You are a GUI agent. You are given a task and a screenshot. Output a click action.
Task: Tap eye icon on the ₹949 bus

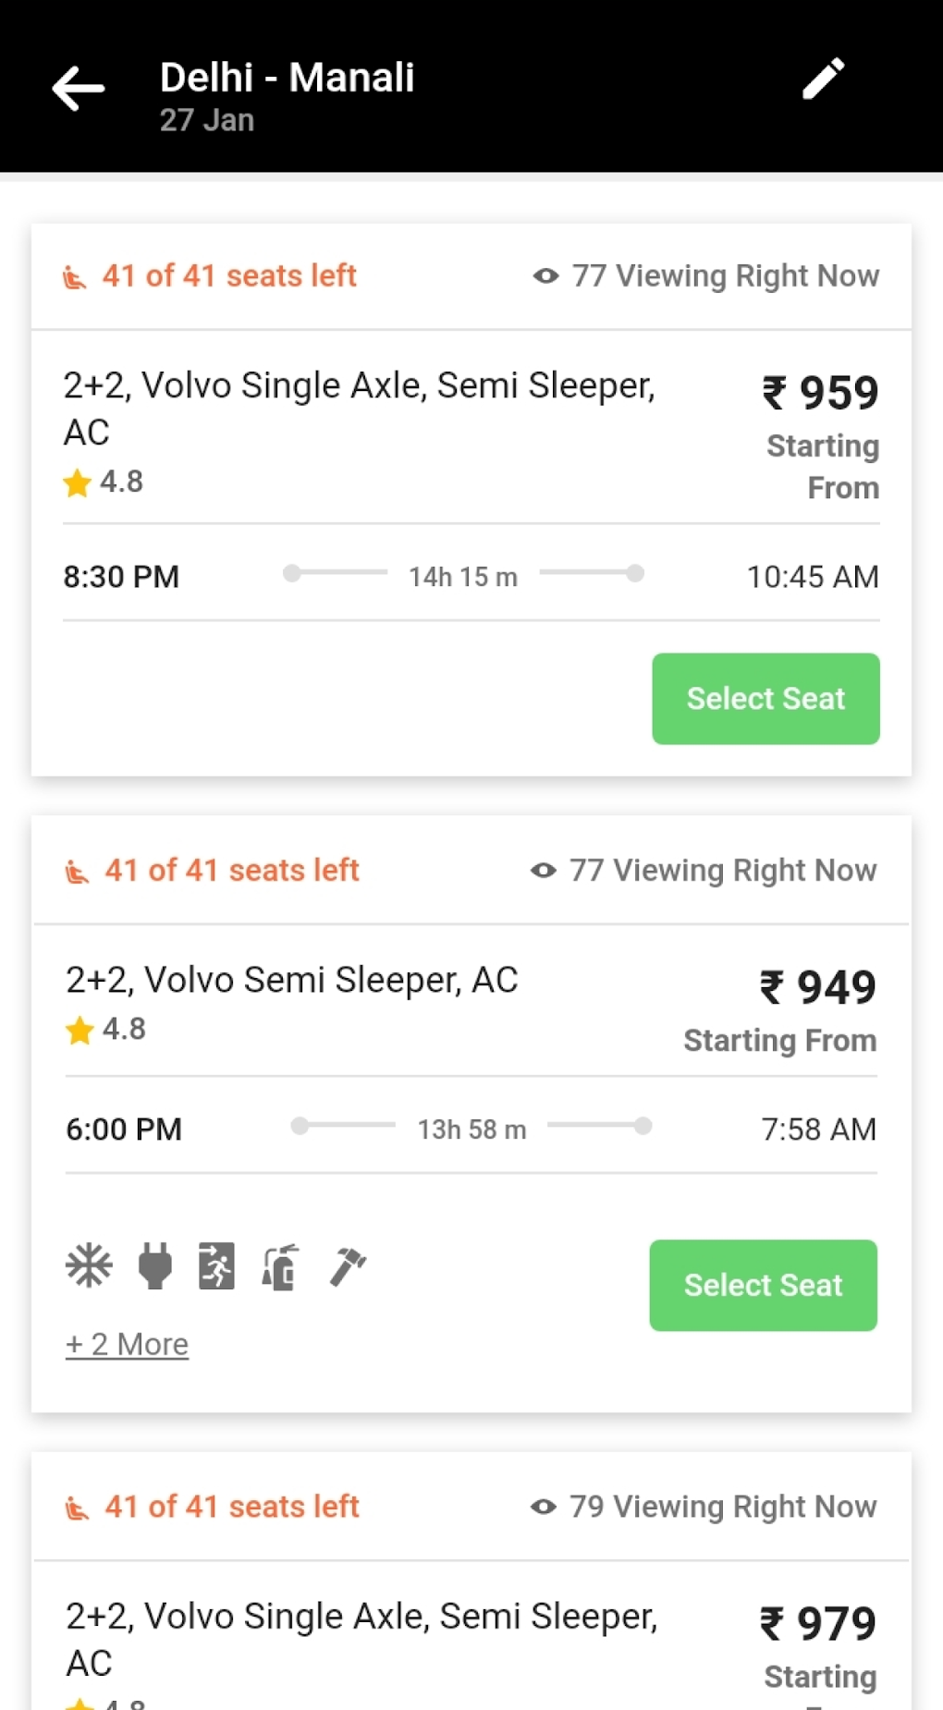tap(544, 871)
